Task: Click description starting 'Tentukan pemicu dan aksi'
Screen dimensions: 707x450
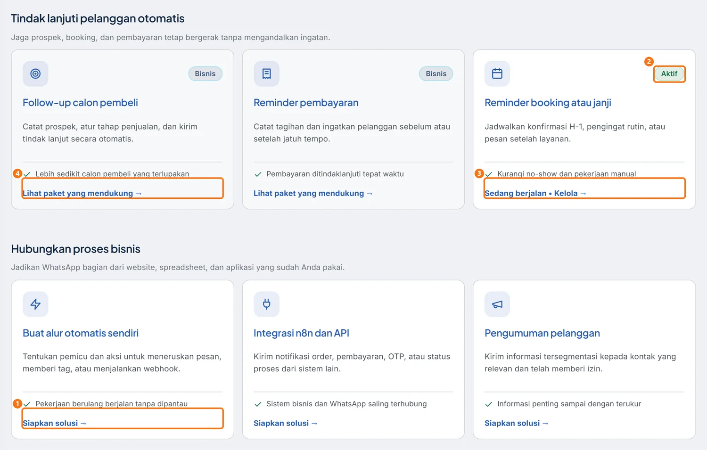Action: (122, 363)
